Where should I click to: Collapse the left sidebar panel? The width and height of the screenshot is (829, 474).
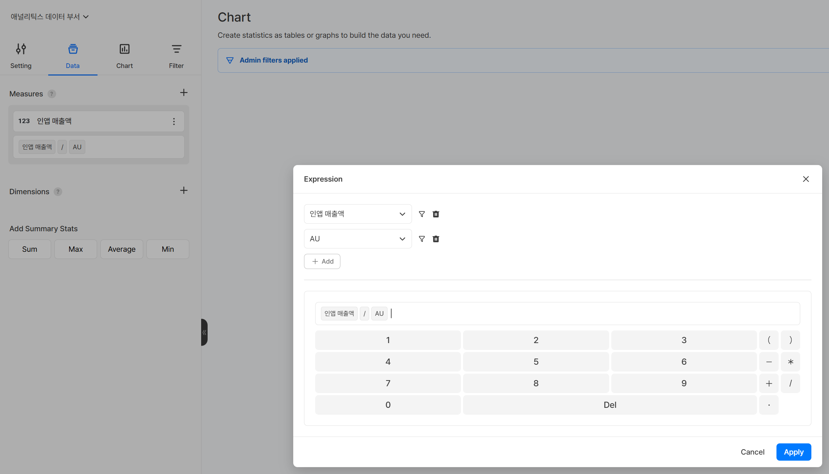(204, 332)
